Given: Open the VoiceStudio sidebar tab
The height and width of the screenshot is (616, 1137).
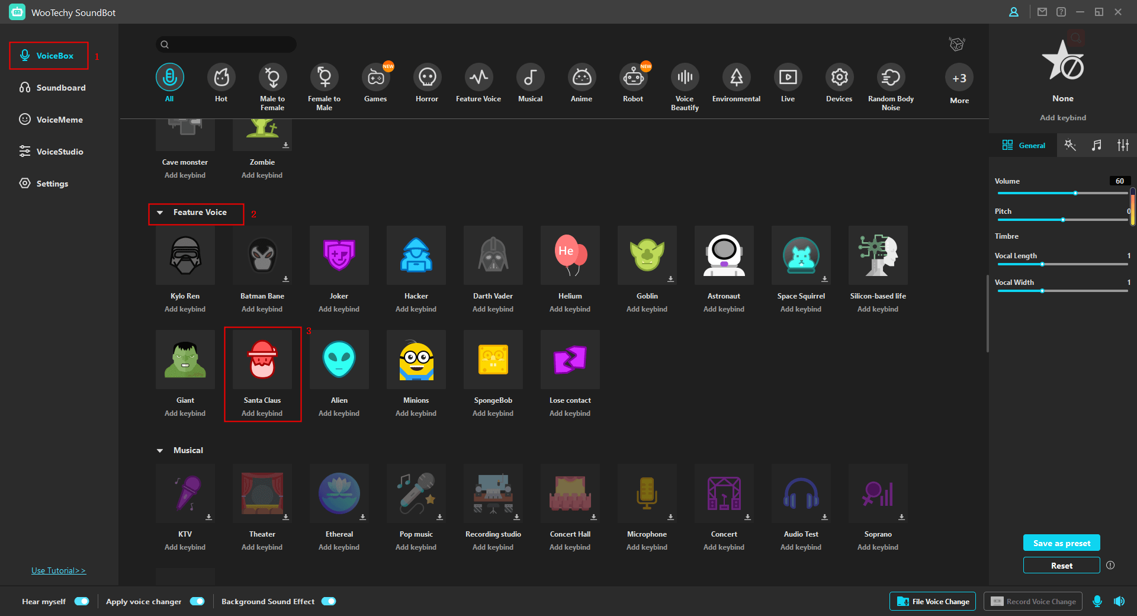Looking at the screenshot, I should point(51,152).
